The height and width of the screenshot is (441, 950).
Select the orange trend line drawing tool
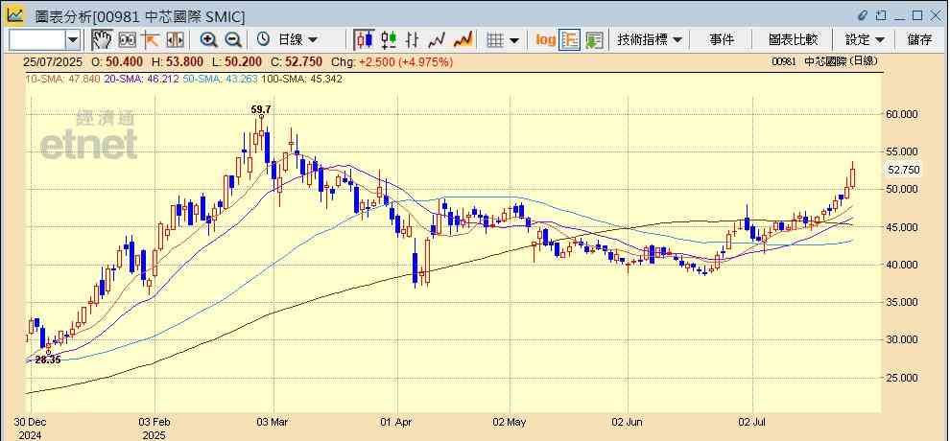tap(151, 40)
